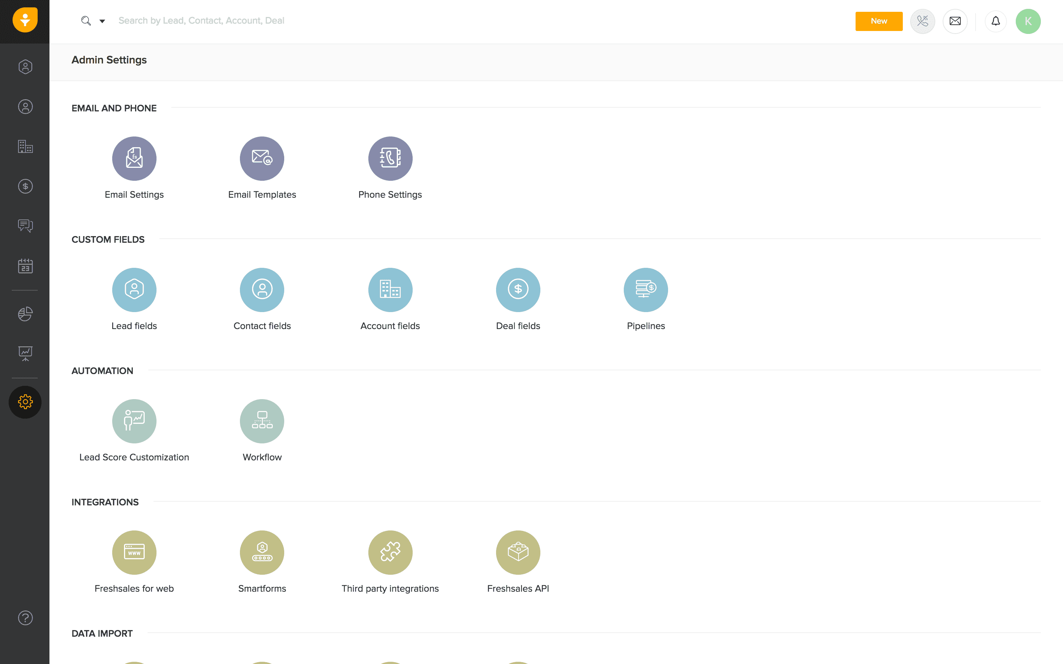Focus the Search by Lead, Contact field
The image size is (1063, 664).
pos(201,21)
